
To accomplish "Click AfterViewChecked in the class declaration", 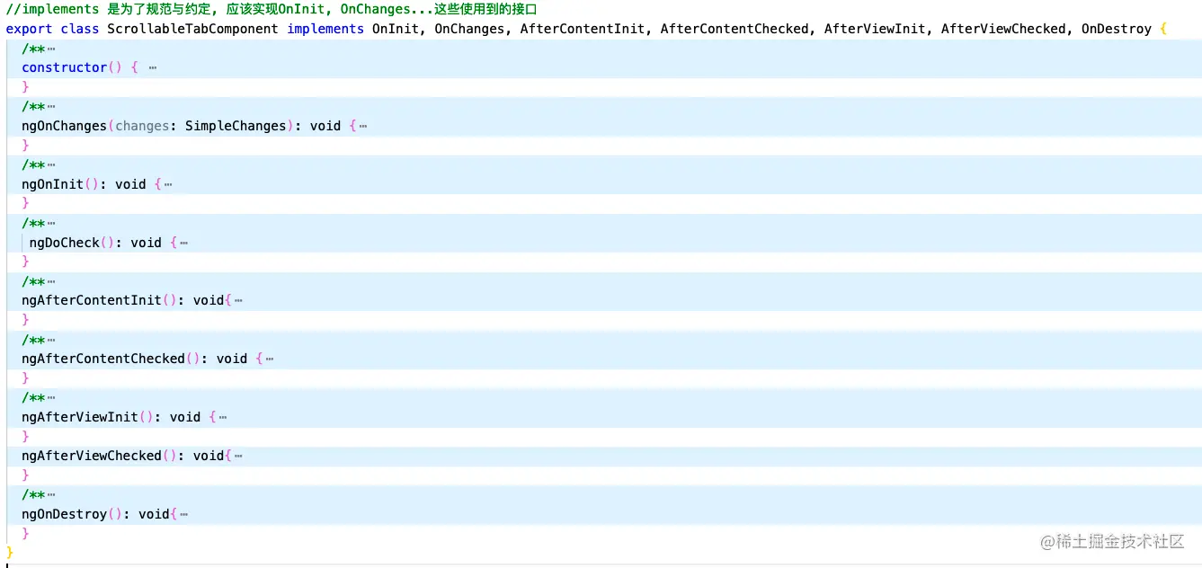I will pos(1003,29).
